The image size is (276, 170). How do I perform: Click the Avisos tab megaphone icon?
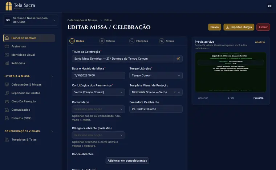162,41
